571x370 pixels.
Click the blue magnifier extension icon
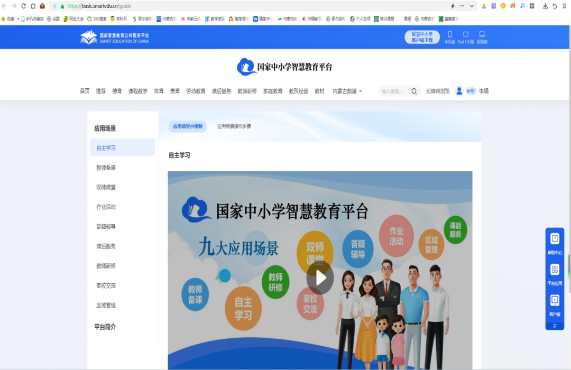tap(522, 6)
